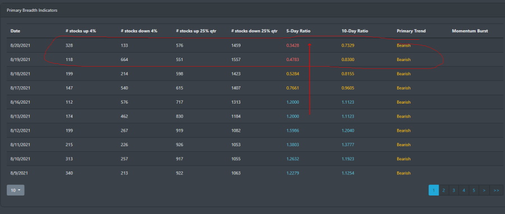This screenshot has width=505, height=214.
Task: Select the 8/17/2021 date cell
Action: click(20, 88)
